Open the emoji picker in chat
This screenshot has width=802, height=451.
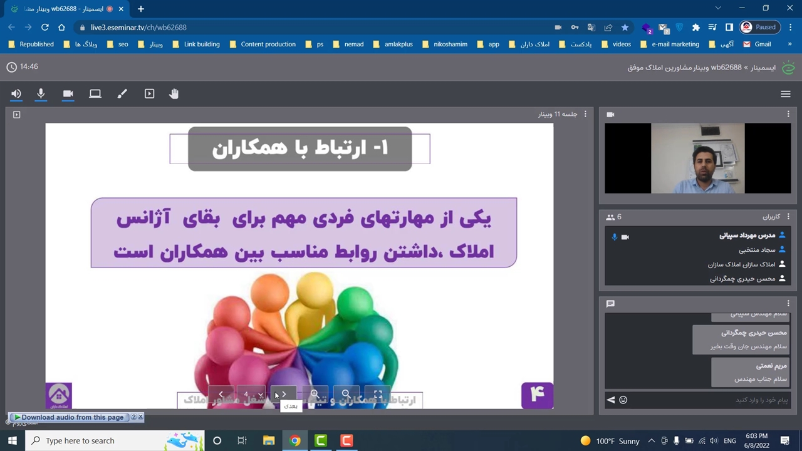pos(623,400)
